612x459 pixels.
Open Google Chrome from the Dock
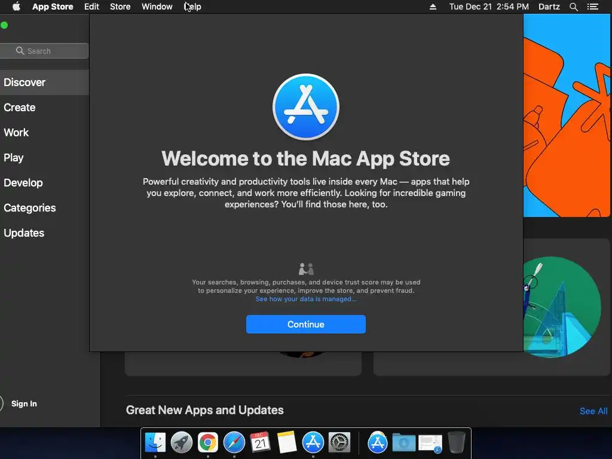click(x=207, y=443)
